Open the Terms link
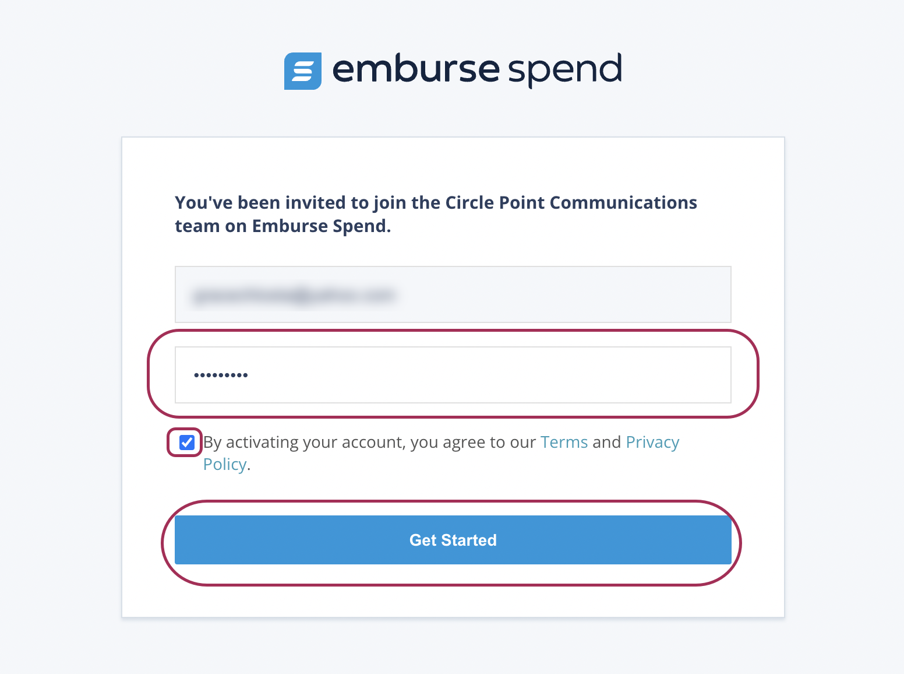Screen dimensions: 904x674 tap(563, 442)
